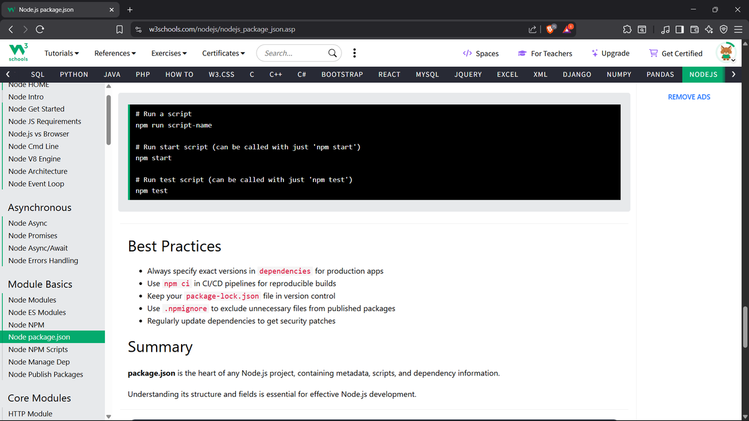Screen dimensions: 749x421
Task: Click the Upgrade link
Action: (610, 53)
